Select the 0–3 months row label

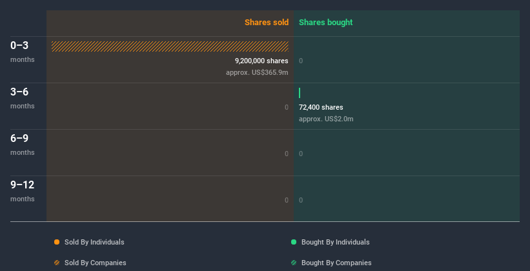coord(23,52)
